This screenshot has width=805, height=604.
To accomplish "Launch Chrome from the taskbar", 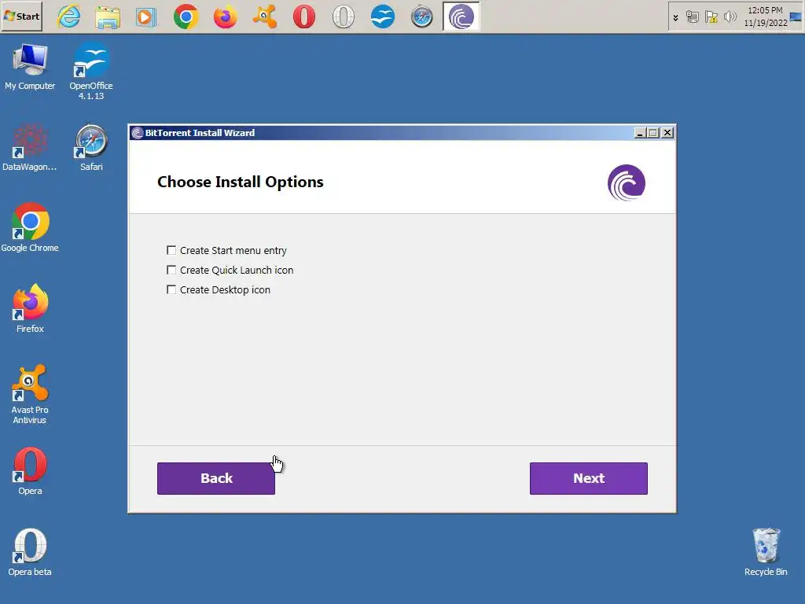I will click(x=186, y=17).
